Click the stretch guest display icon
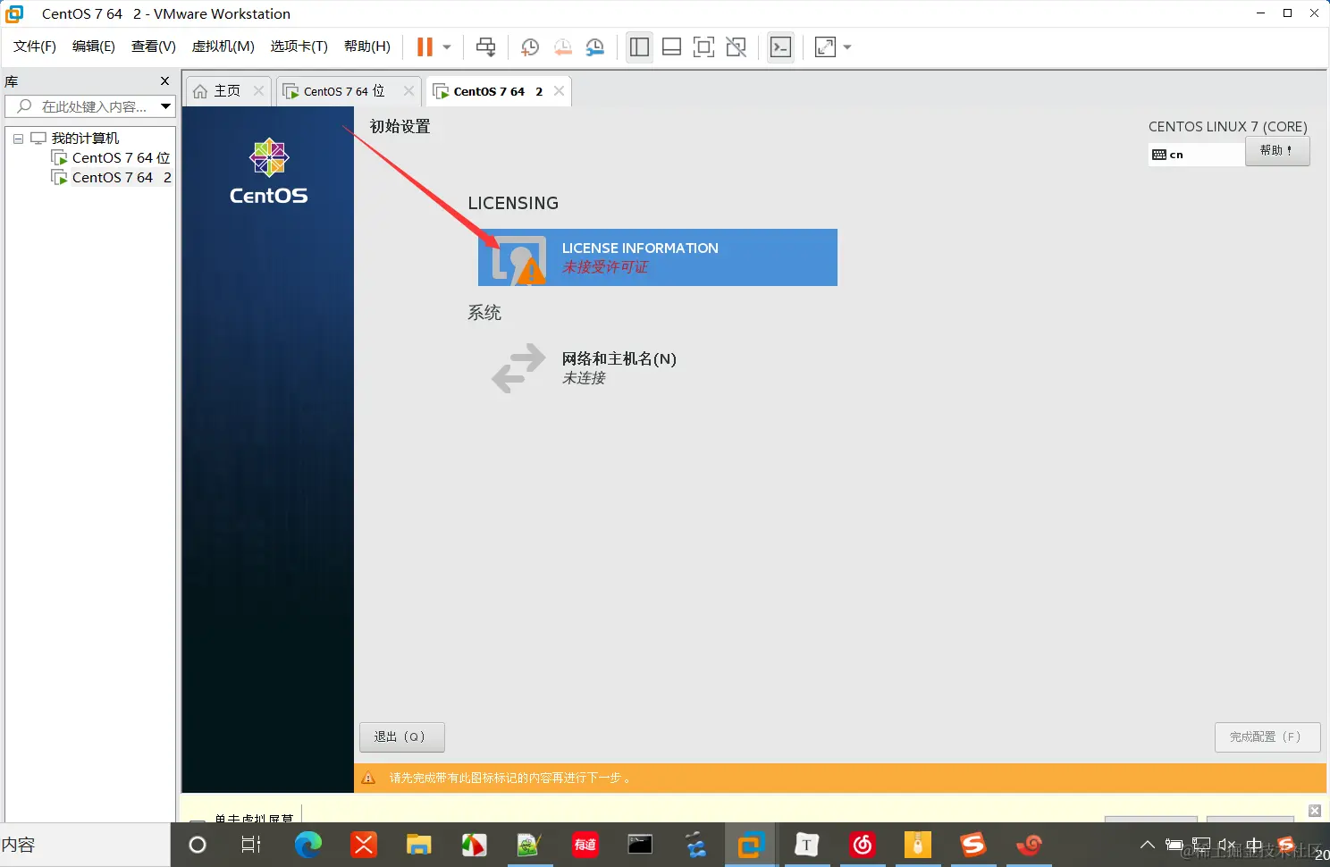The width and height of the screenshot is (1330, 867). pyautogui.click(x=825, y=47)
